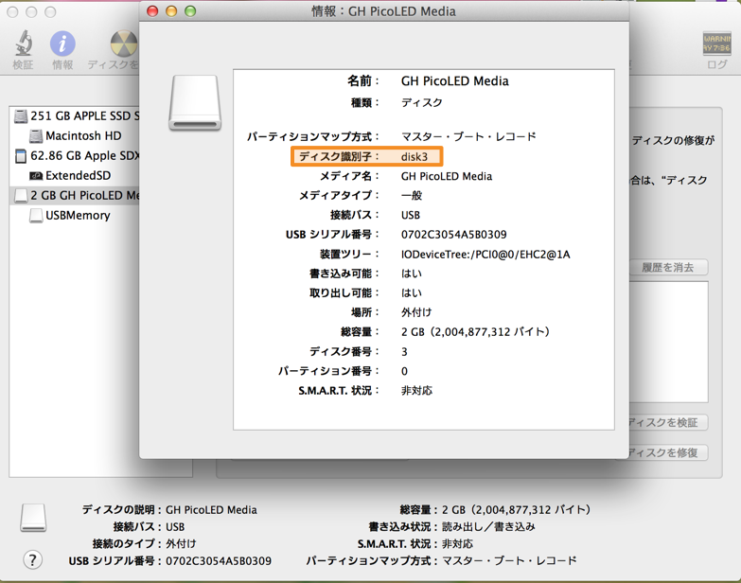Image resolution: width=741 pixels, height=583 pixels.
Task: Click the Clear History (履歴を消去) button
Action: pos(668,268)
